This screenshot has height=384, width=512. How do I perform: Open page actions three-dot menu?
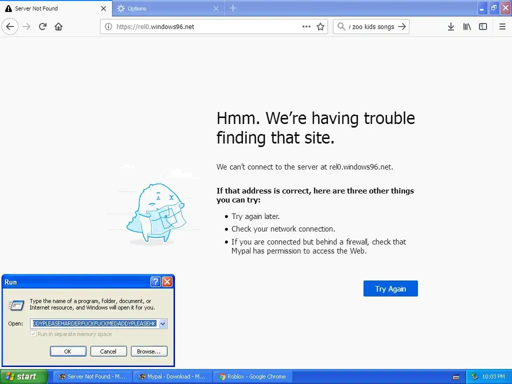(306, 26)
